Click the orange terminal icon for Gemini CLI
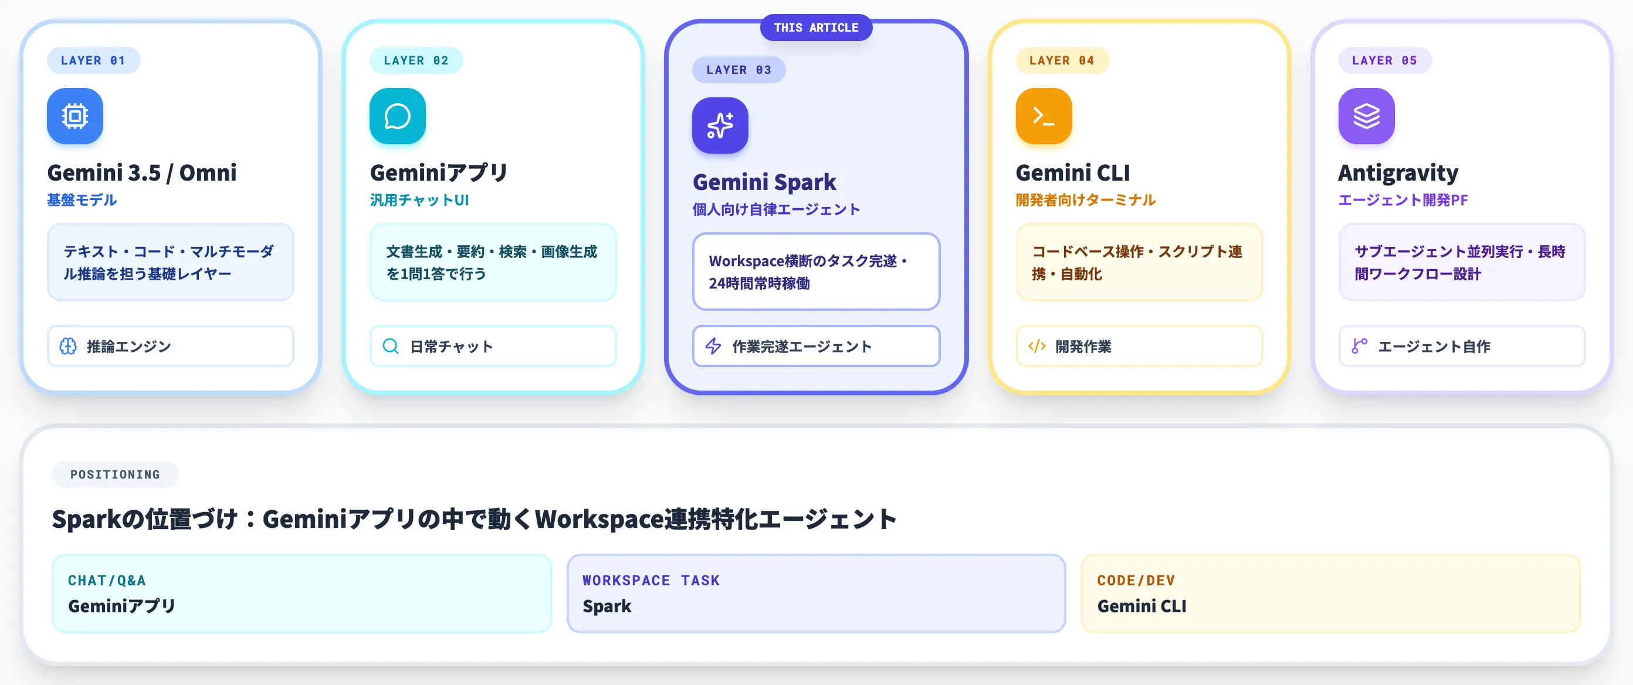This screenshot has width=1633, height=685. (x=1044, y=116)
